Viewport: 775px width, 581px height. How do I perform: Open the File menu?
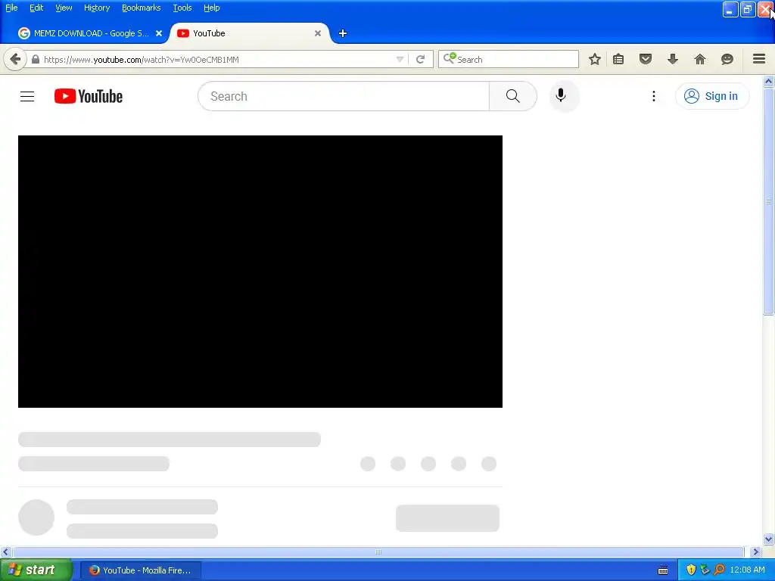click(11, 8)
